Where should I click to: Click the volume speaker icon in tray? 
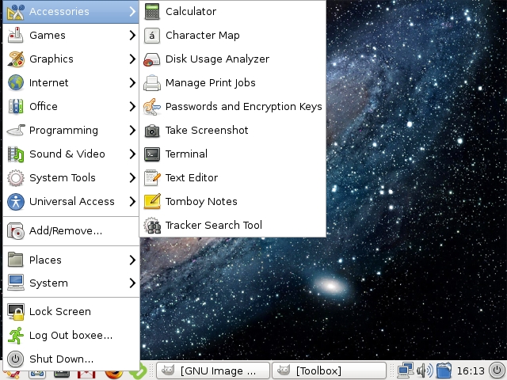(425, 370)
